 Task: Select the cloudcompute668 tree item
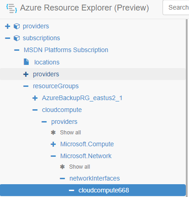point(93,190)
